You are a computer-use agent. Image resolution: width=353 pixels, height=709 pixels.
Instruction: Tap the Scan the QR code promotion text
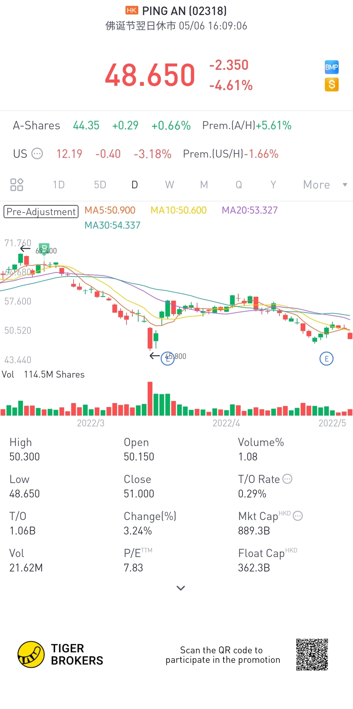(x=223, y=655)
